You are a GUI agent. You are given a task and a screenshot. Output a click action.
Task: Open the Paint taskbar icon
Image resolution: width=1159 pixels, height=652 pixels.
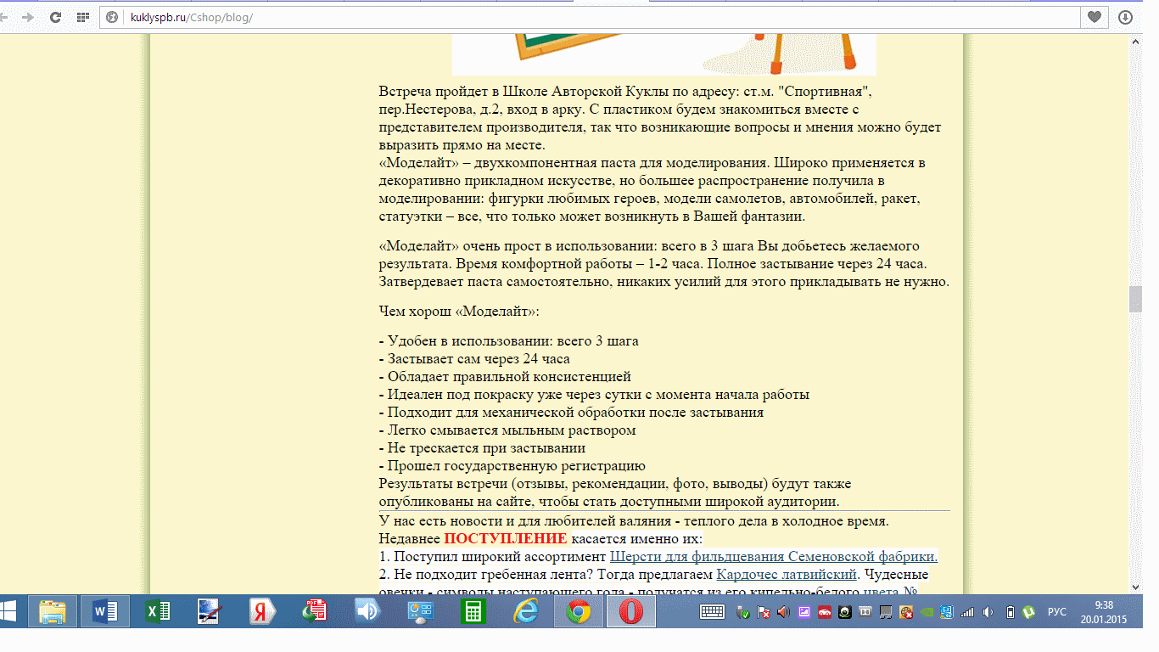210,611
